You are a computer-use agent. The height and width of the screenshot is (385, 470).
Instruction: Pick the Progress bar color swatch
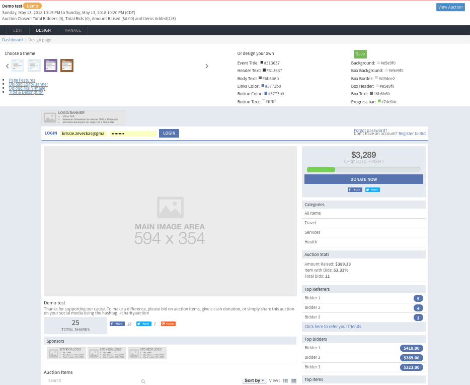tap(379, 101)
